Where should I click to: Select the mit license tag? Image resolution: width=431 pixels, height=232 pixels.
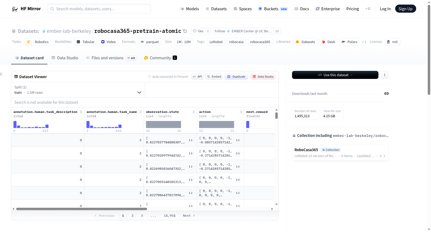392,42
